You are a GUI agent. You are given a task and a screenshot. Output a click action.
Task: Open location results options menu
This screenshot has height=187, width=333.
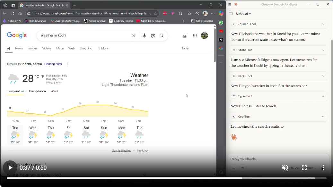click(x=67, y=64)
